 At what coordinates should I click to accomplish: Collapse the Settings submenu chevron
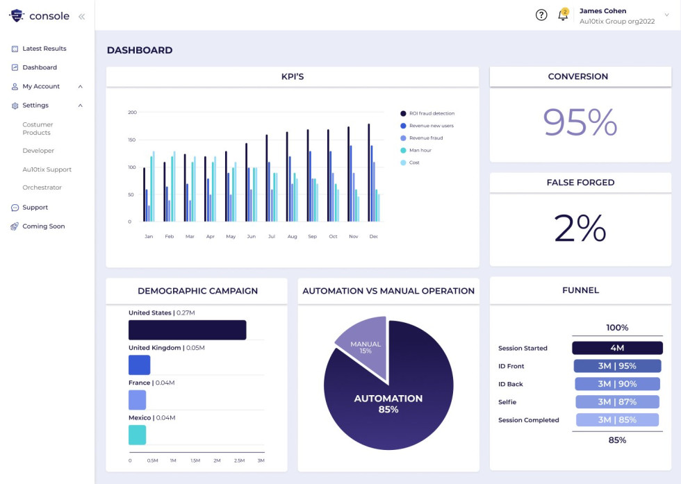81,106
